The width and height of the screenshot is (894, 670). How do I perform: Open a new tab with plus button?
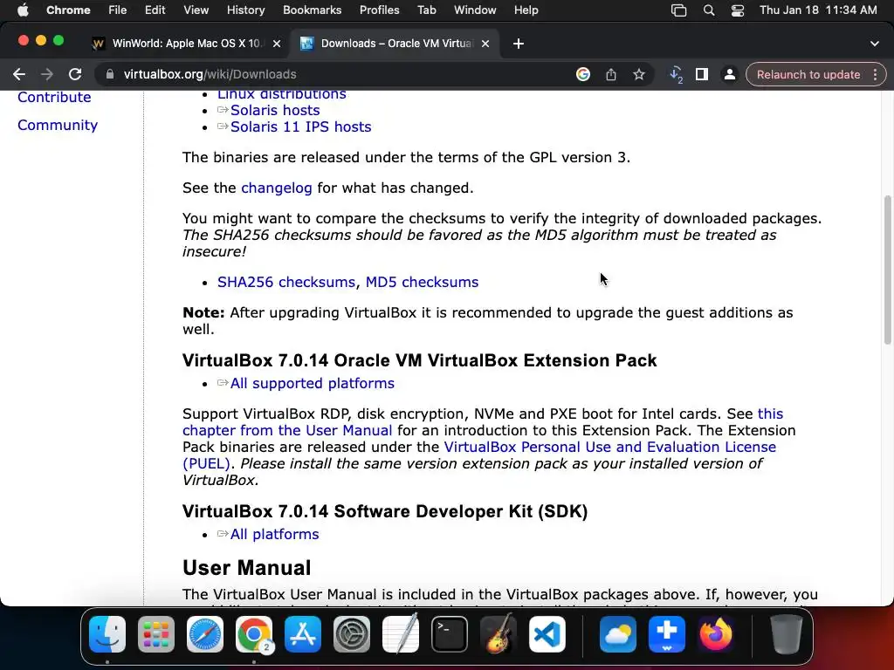tap(519, 44)
